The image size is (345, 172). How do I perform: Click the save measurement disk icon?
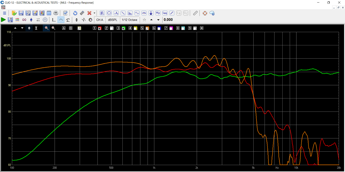click(21, 13)
